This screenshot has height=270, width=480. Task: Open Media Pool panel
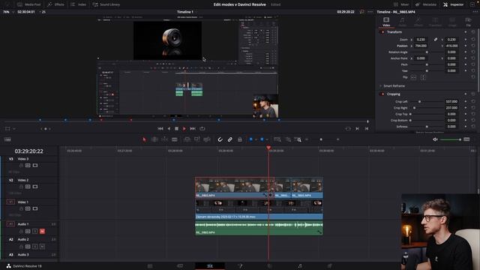(28, 4)
